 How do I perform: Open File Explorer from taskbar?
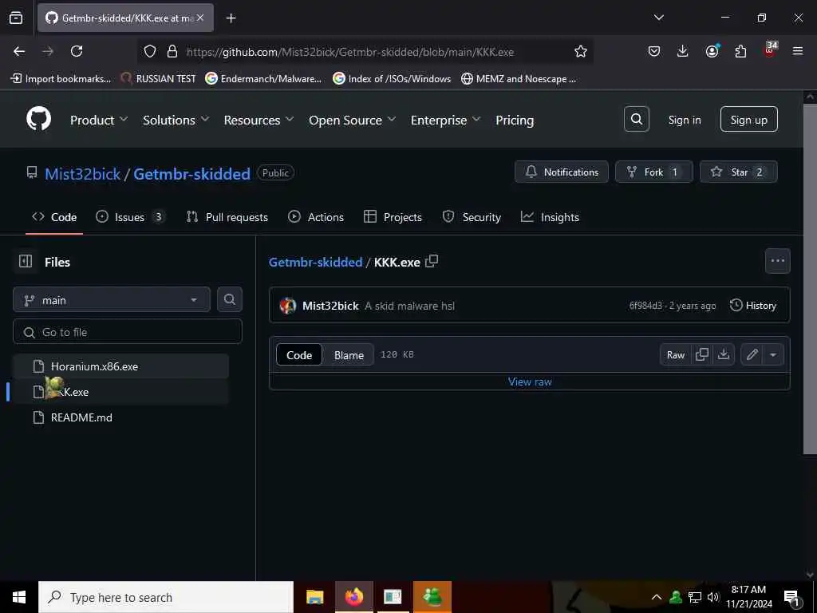pos(314,597)
